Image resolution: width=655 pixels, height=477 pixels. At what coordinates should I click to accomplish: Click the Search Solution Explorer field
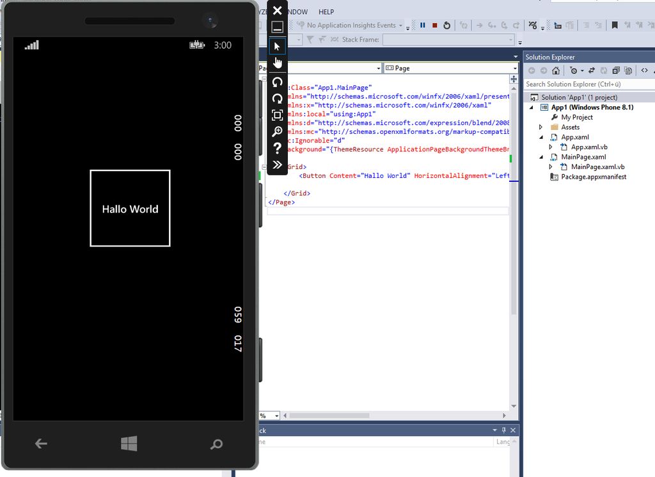pos(587,84)
